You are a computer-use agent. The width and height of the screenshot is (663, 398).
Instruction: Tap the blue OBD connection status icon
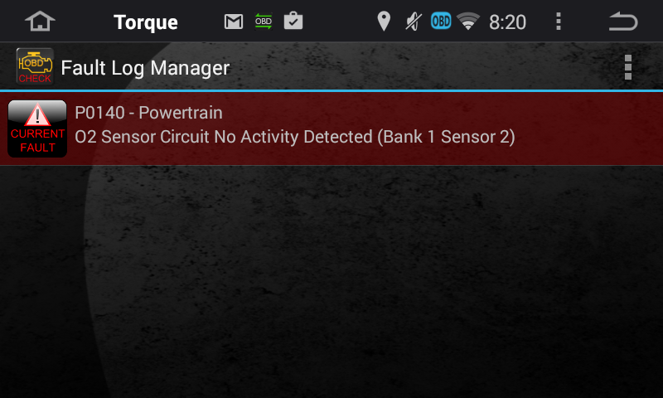coord(441,22)
